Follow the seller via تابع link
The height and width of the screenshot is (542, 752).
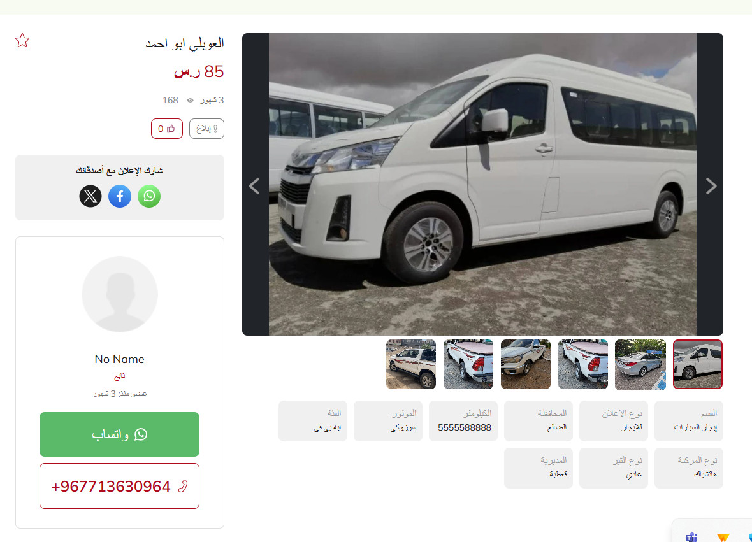[x=119, y=376]
